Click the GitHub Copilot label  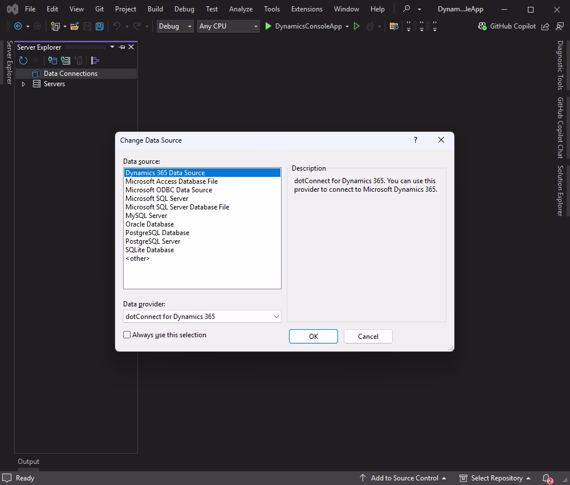pyautogui.click(x=512, y=26)
